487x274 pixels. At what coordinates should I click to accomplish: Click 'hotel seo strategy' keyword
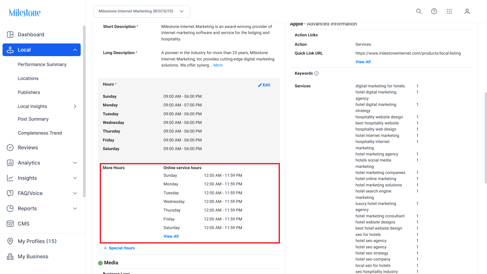tap(372, 253)
